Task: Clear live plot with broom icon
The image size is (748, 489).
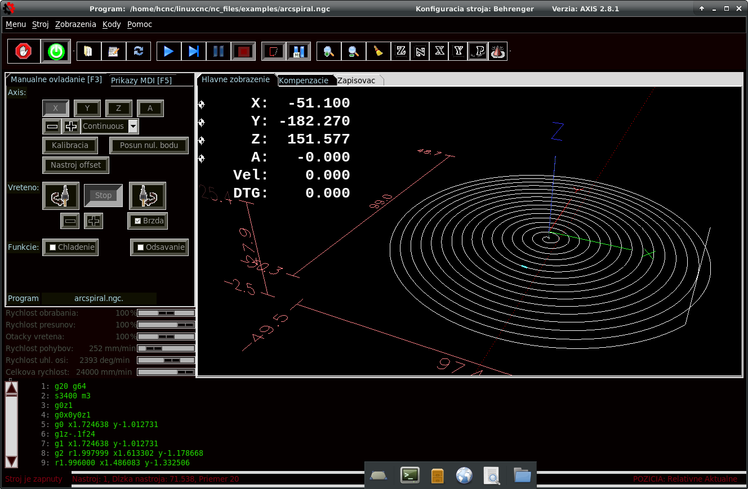Action: click(379, 51)
